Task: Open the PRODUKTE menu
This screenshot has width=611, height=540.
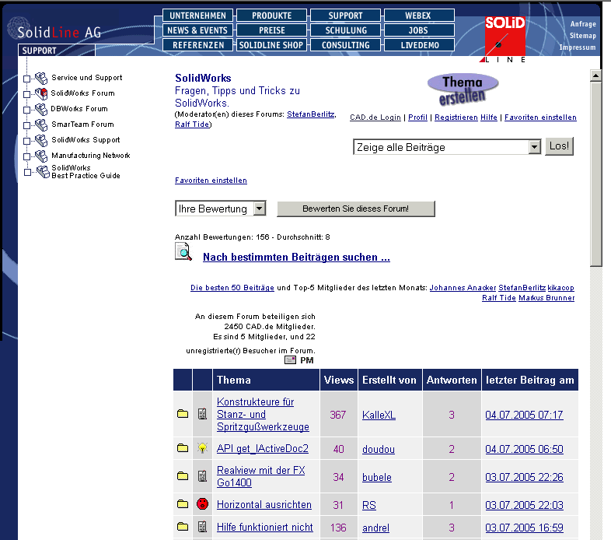Action: pos(271,16)
